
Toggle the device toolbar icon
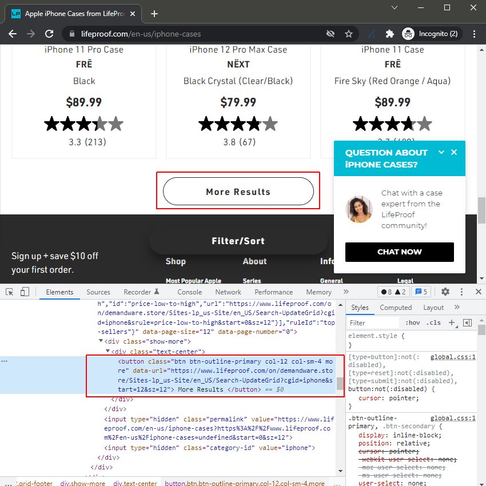25,292
